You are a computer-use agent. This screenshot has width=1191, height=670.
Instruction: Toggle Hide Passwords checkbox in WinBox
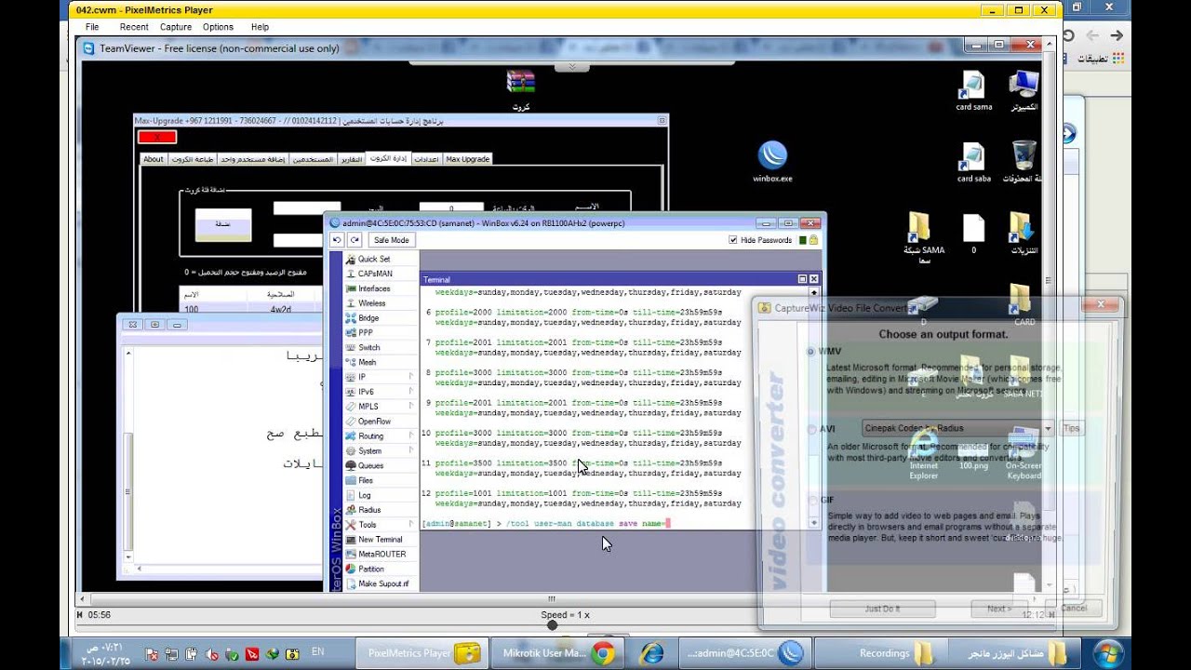pos(733,240)
